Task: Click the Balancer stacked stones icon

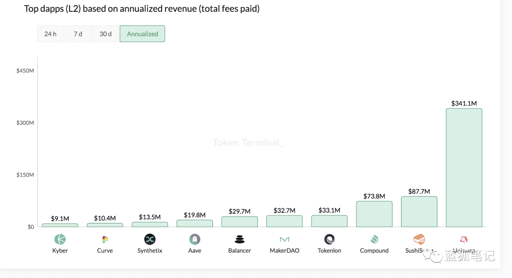Action: (x=240, y=240)
